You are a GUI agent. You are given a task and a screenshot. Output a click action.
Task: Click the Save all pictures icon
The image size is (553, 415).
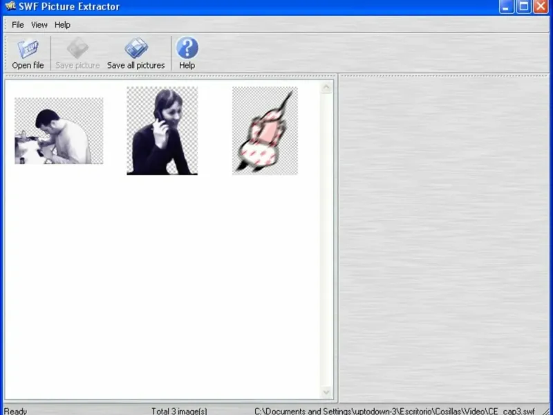(x=136, y=48)
